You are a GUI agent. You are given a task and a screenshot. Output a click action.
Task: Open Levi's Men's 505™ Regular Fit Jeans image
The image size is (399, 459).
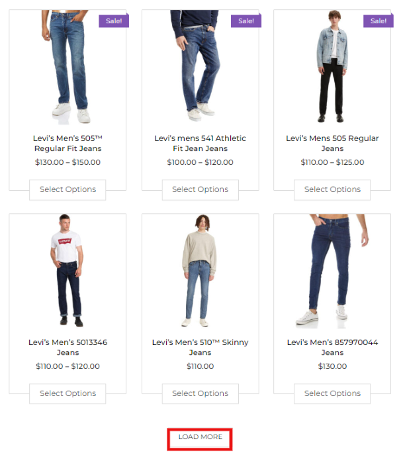pos(67,68)
